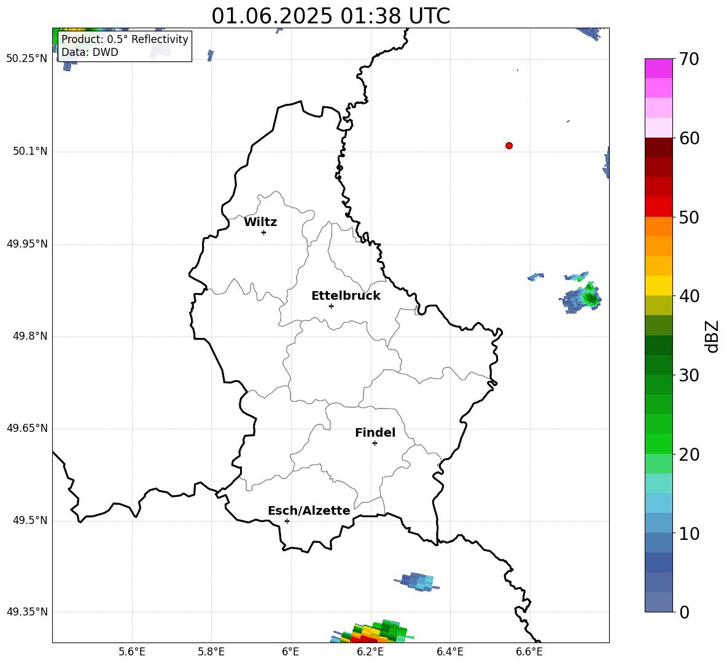Click the 50 colorbar tick label
Image resolution: width=727 pixels, height=664 pixels.
tap(689, 217)
